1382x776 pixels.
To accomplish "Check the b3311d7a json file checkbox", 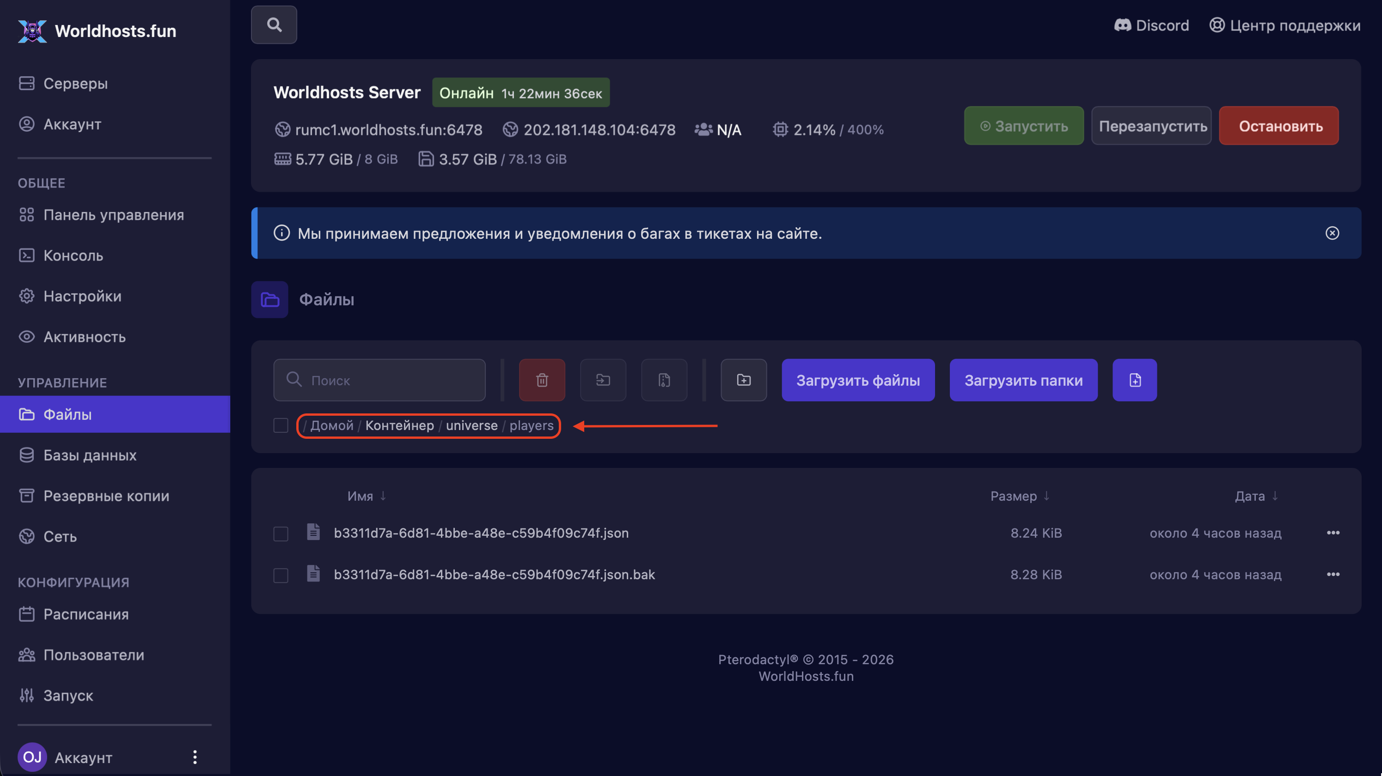I will pos(281,533).
